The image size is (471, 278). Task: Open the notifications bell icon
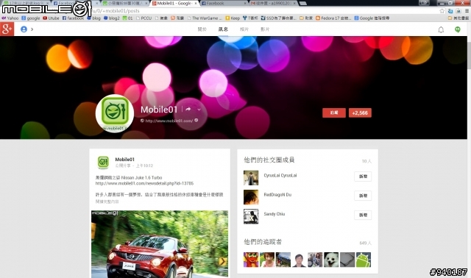pyautogui.click(x=441, y=29)
